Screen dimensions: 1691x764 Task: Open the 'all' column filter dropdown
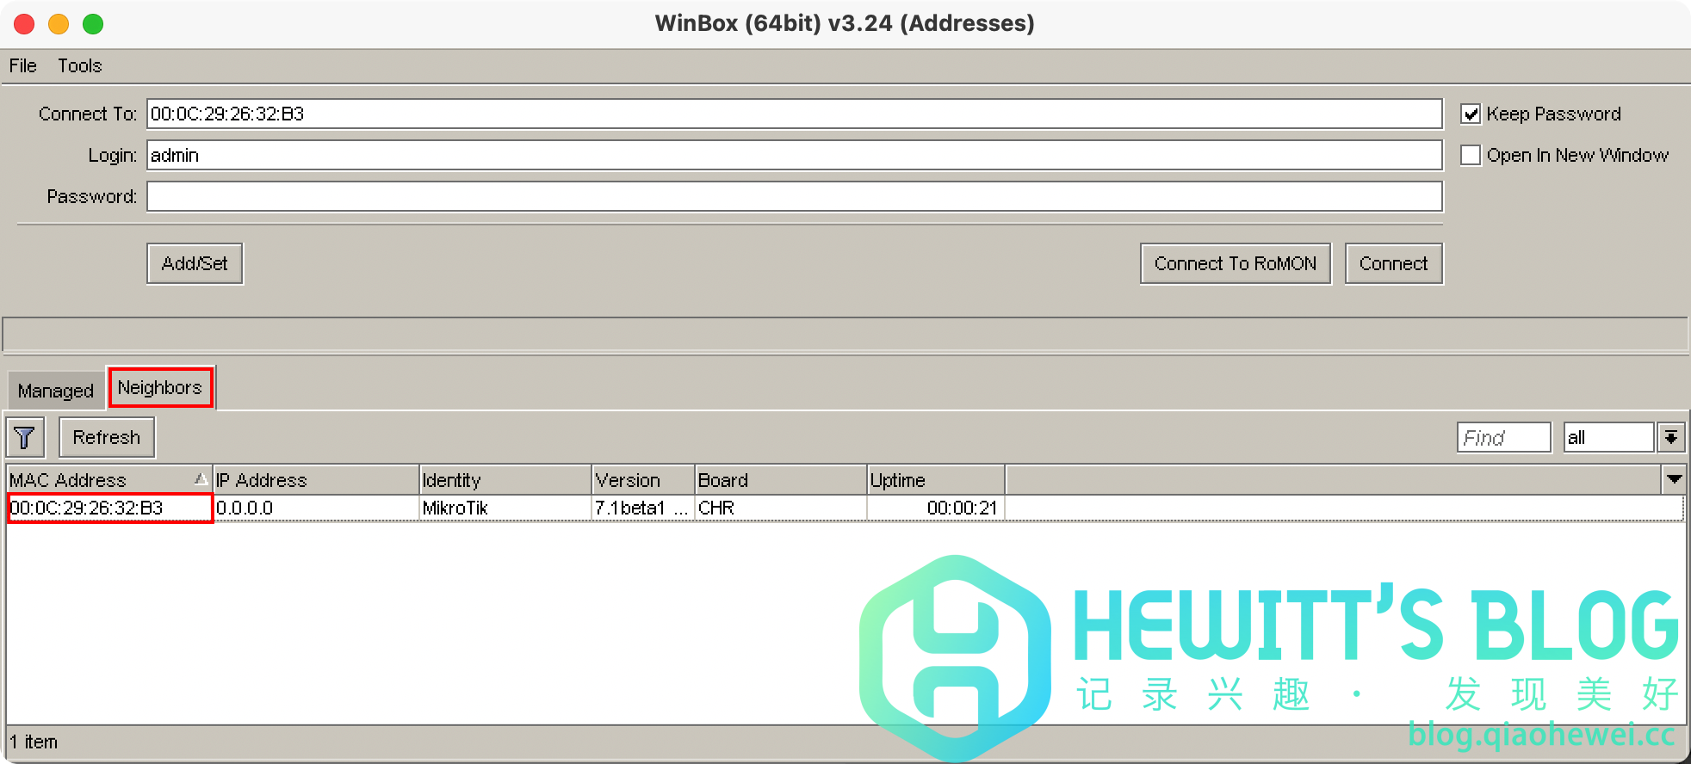coord(1671,438)
